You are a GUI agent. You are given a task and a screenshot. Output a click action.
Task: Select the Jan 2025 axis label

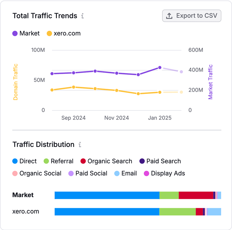[x=159, y=118]
